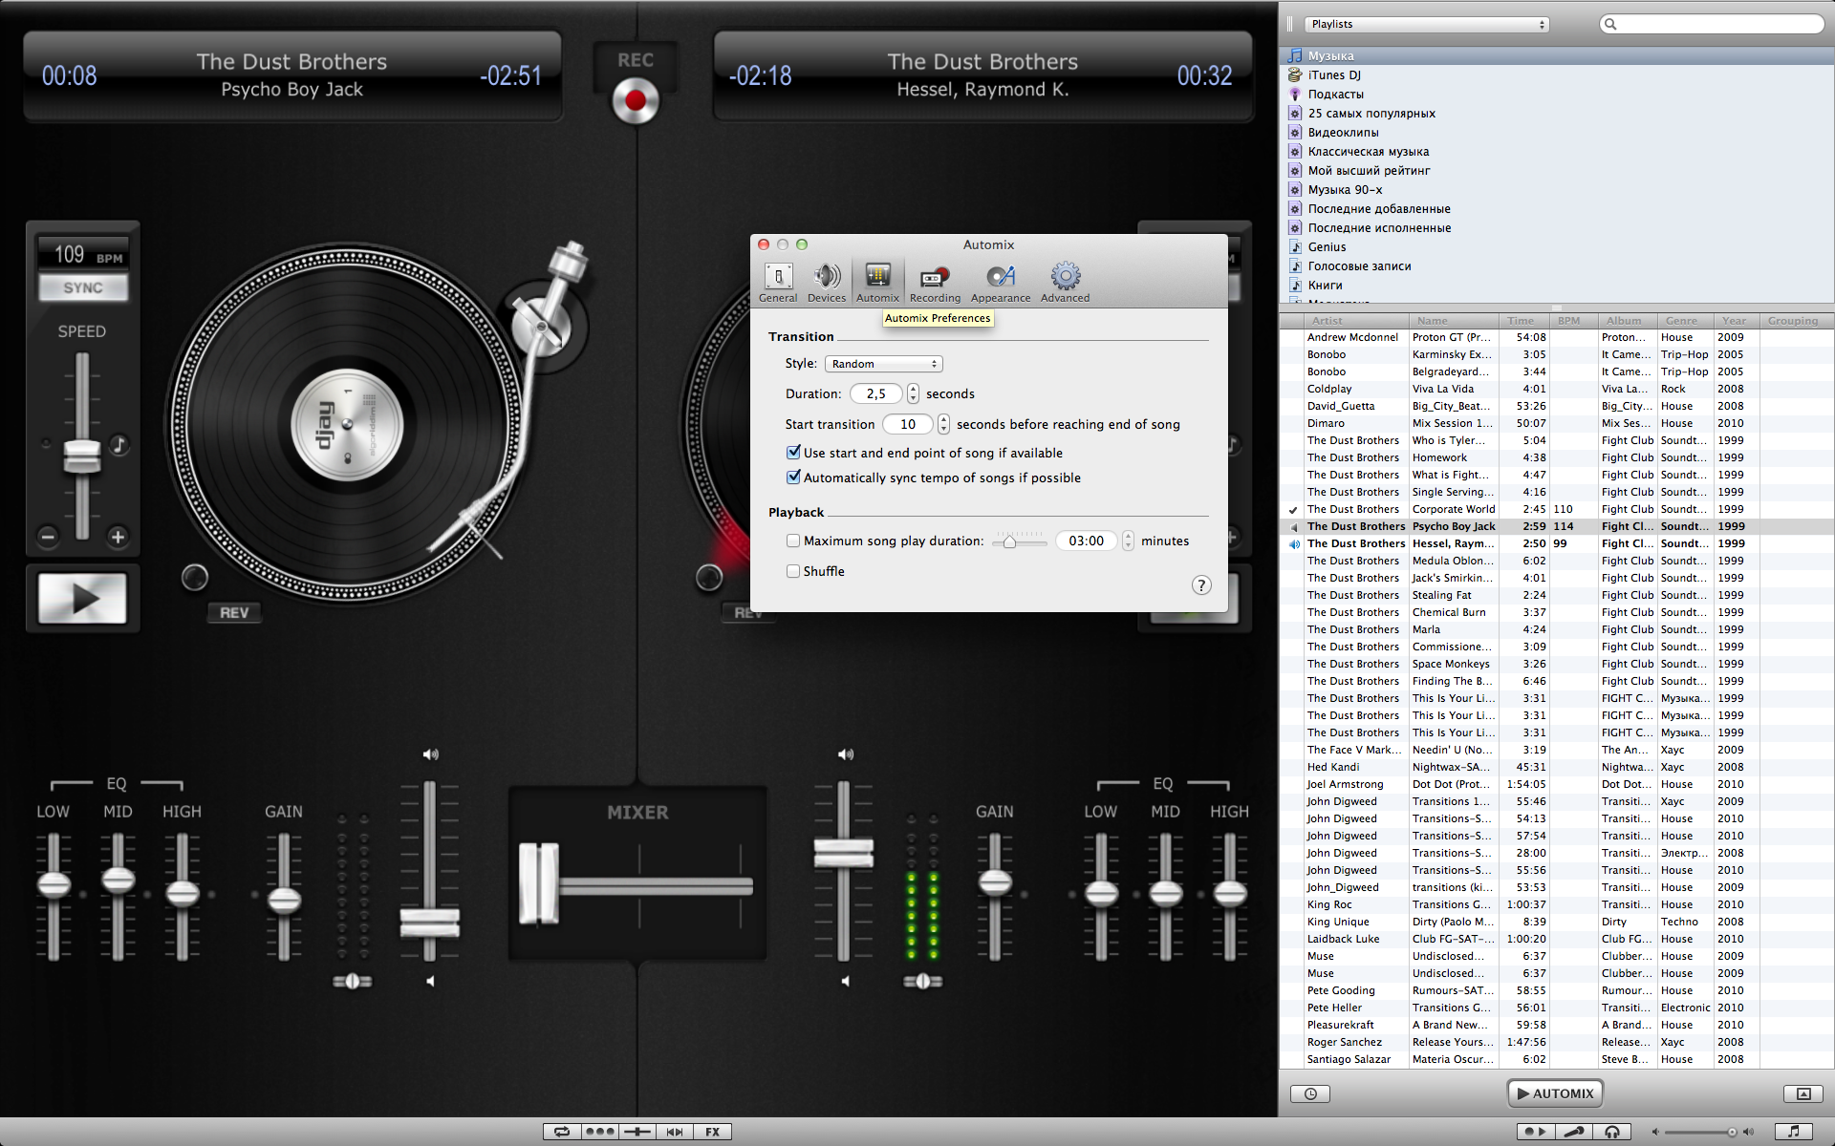The image size is (1835, 1146).
Task: Adjust the right deck GAIN slider
Action: (x=995, y=881)
